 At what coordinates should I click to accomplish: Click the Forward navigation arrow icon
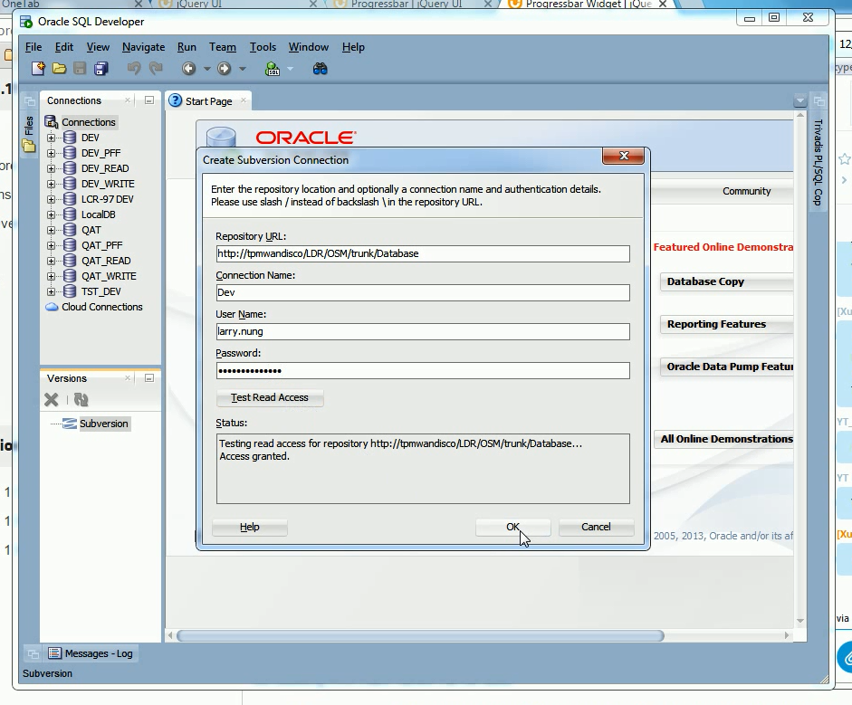click(x=224, y=69)
